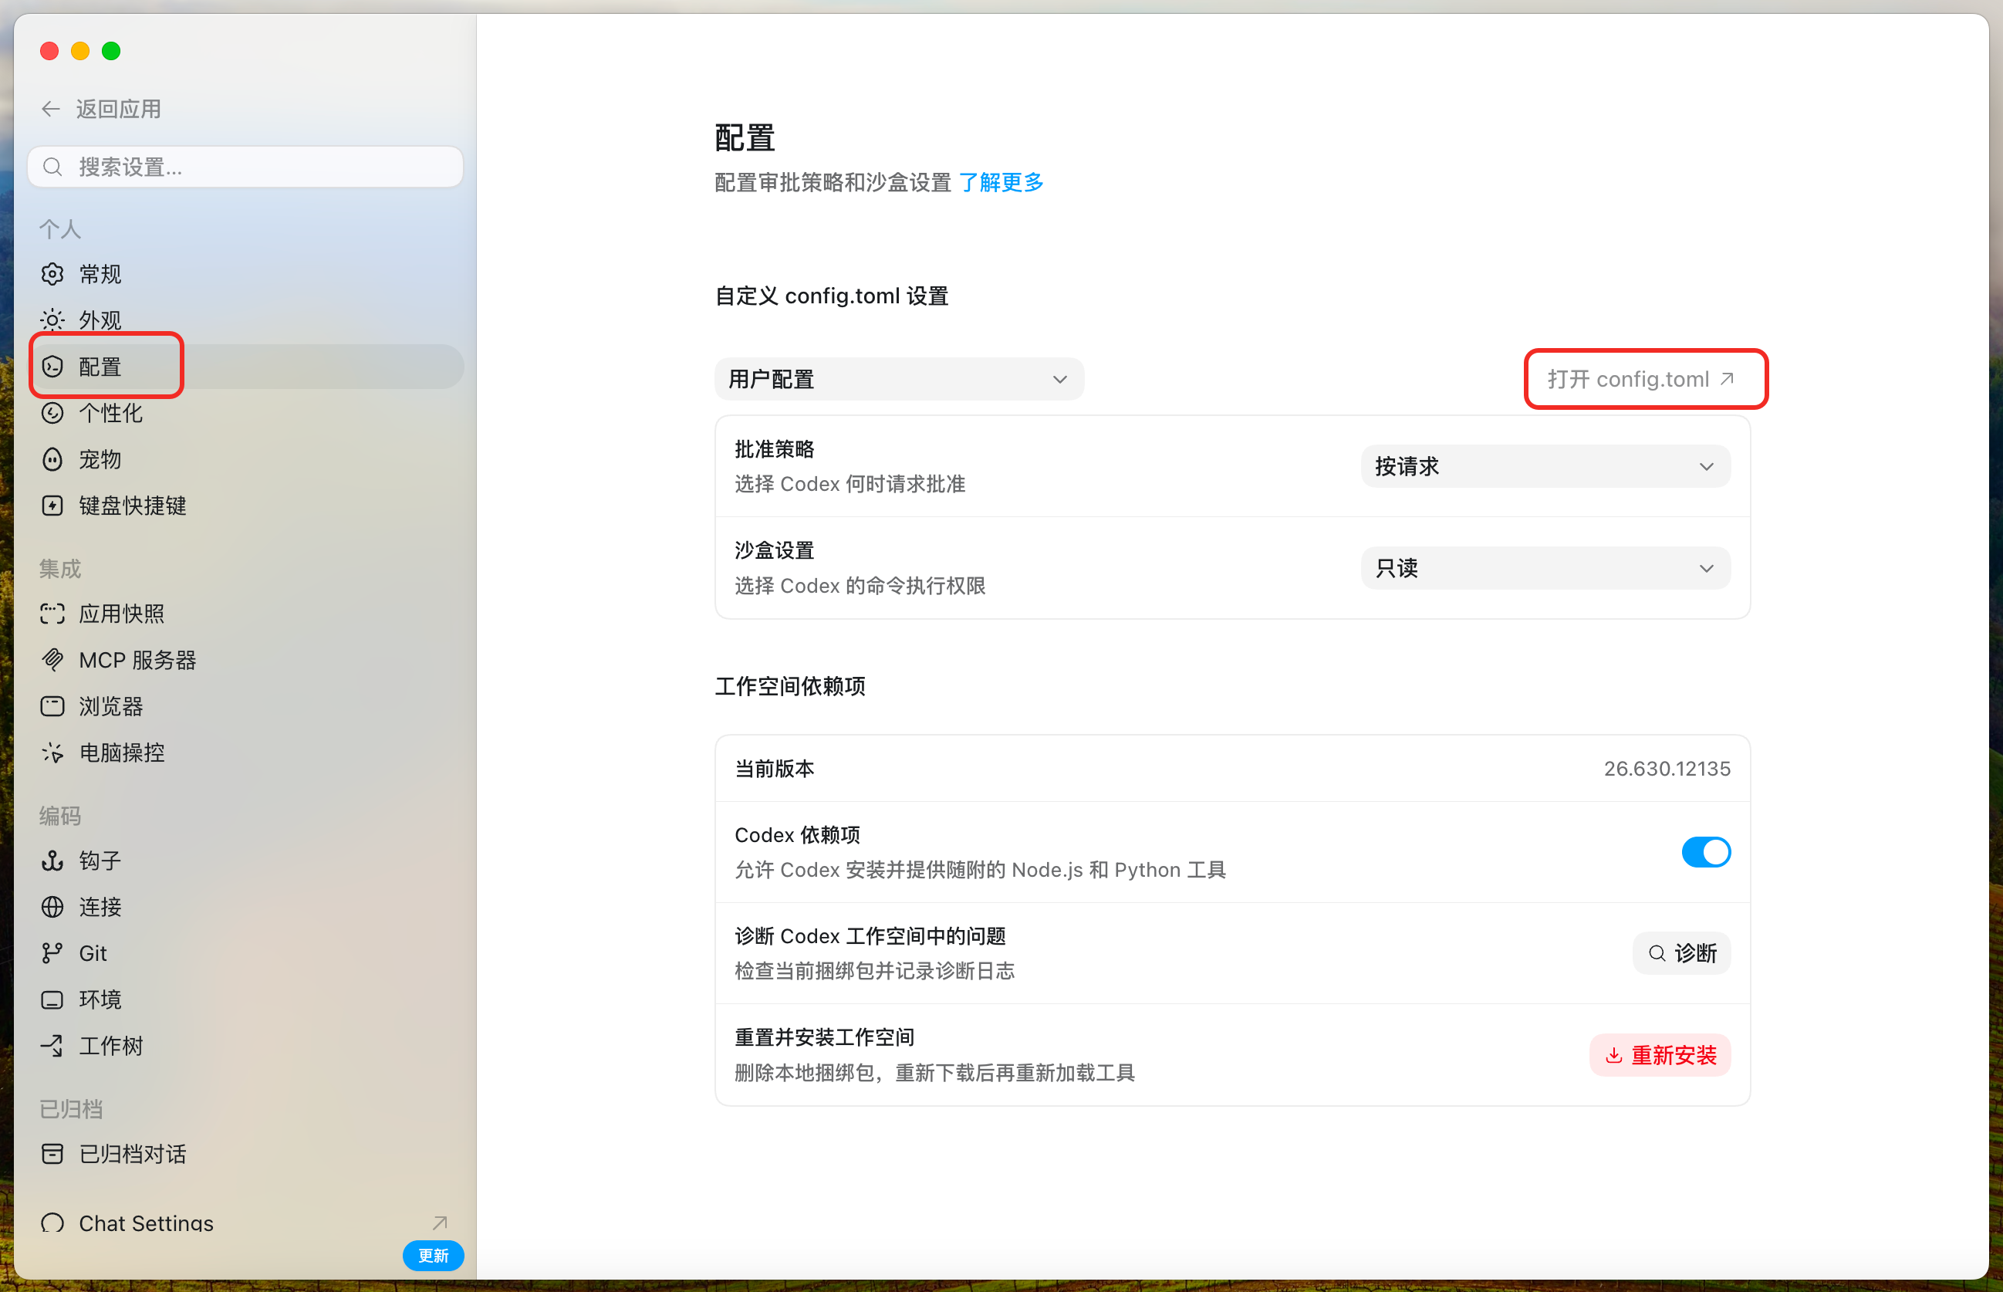Viewport: 2003px width, 1292px height.
Task: Click the browser window icon beside 浏览器
Action: (x=52, y=706)
